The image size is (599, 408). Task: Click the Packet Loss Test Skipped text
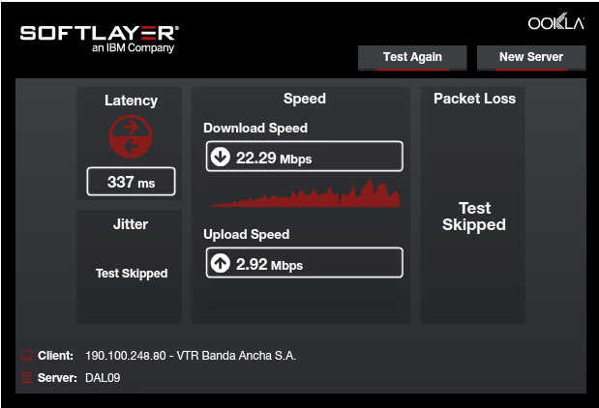pyautogui.click(x=474, y=217)
